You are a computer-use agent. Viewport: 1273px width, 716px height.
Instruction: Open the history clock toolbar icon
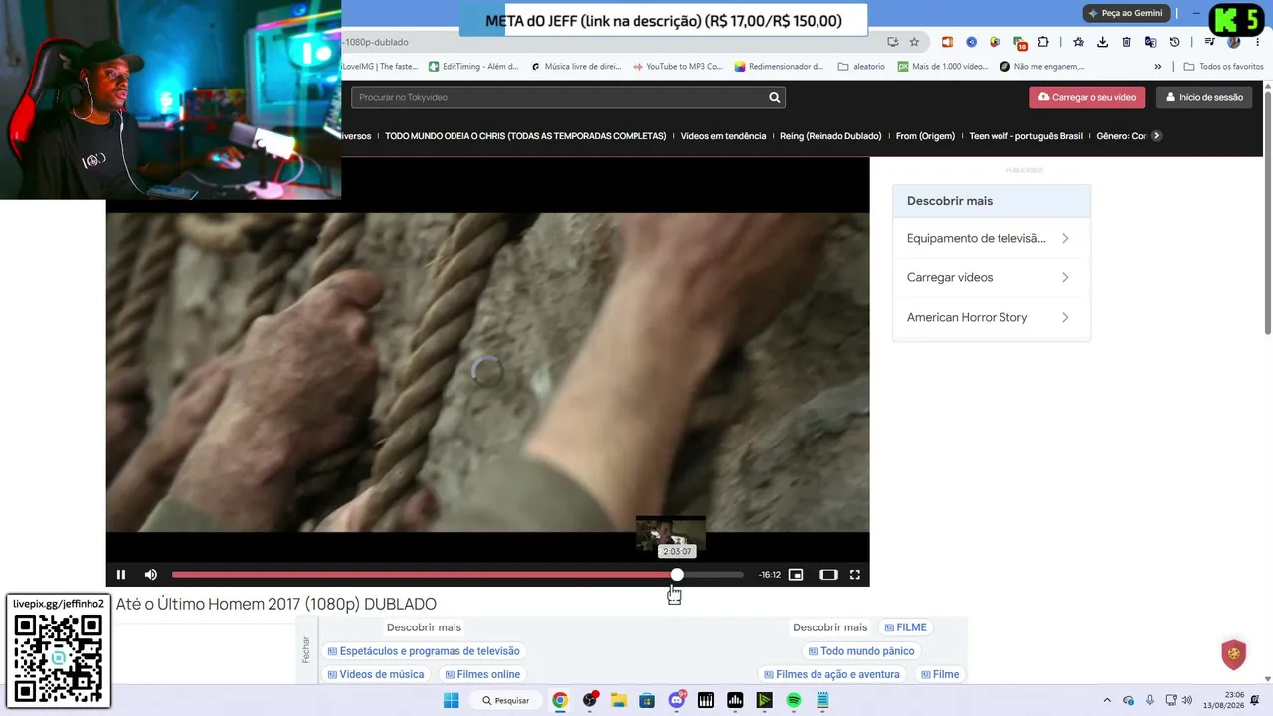tap(1174, 42)
